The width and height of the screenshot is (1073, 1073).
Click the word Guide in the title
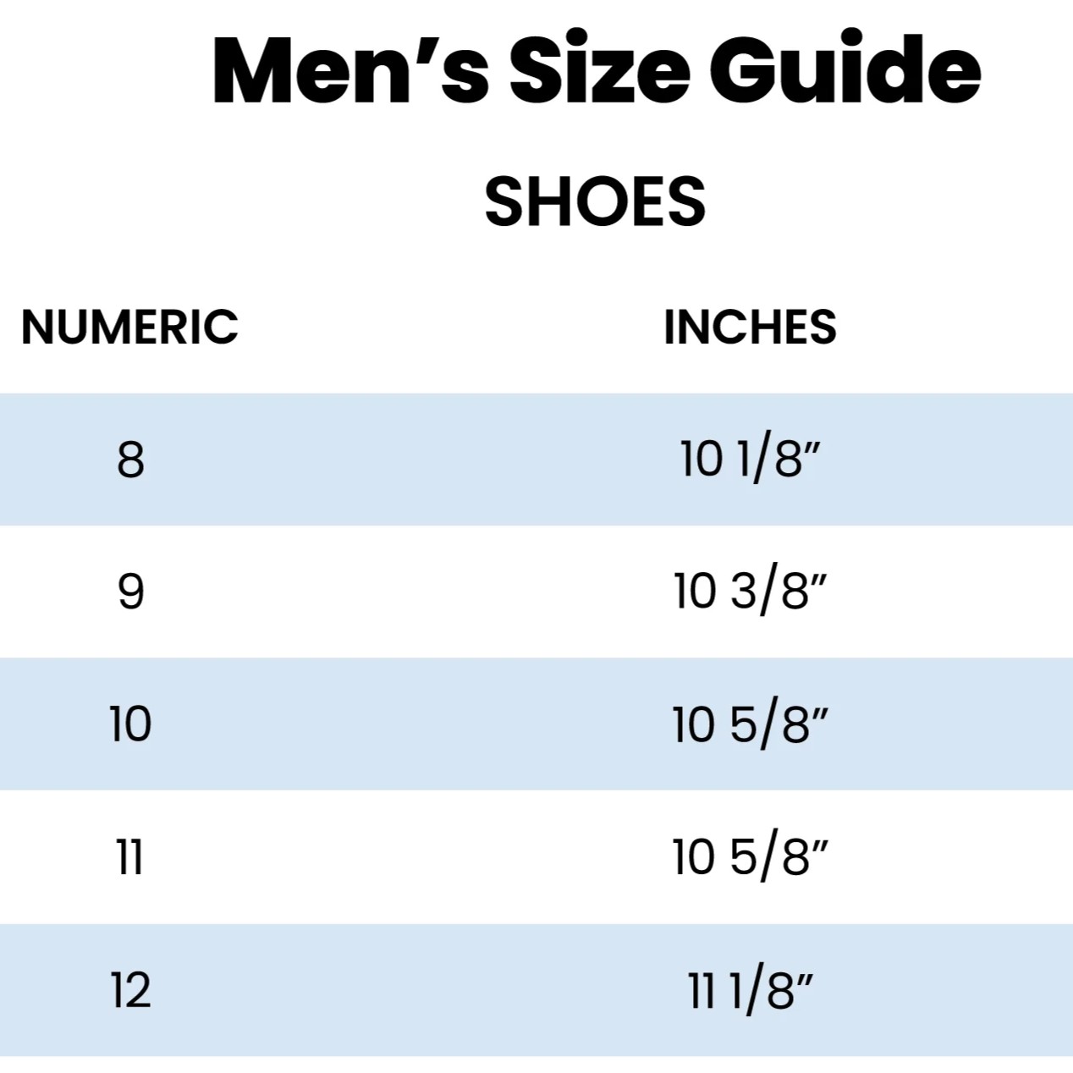[x=845, y=69]
